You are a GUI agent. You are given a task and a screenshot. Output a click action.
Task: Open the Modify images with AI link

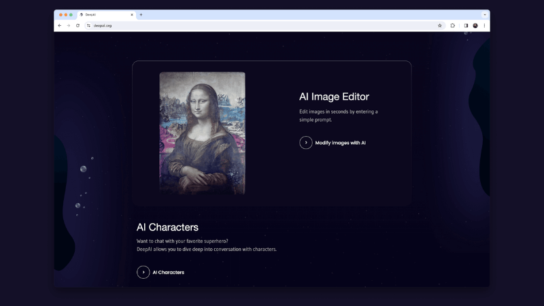point(341,143)
